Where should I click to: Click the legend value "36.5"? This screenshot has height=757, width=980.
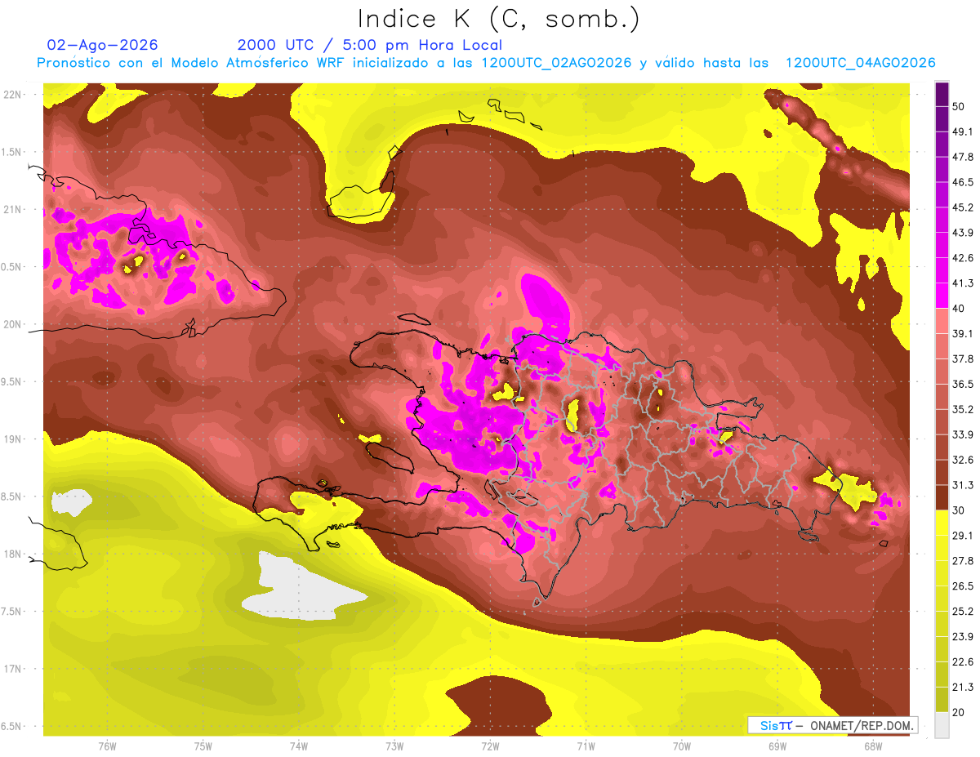[x=962, y=384]
